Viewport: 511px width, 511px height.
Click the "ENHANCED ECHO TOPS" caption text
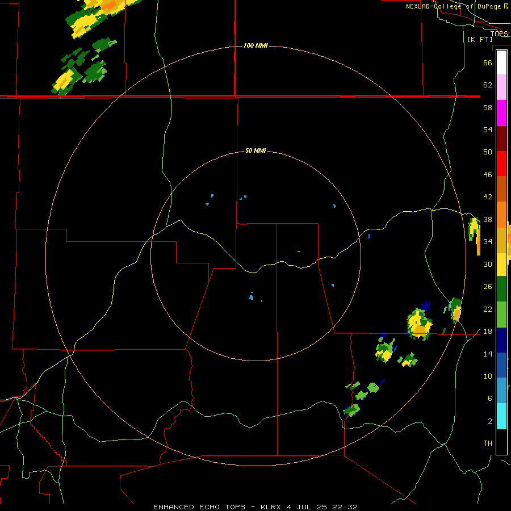click(x=199, y=507)
